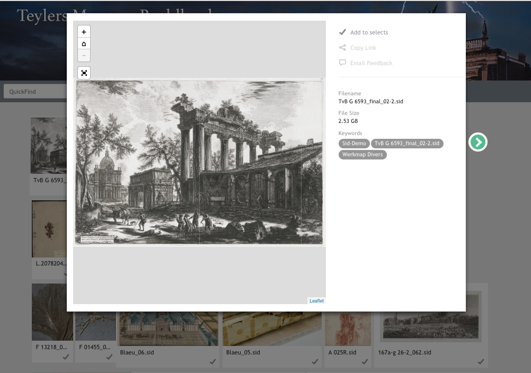Zoom out with the minus button
The width and height of the screenshot is (531, 373).
(x=84, y=56)
